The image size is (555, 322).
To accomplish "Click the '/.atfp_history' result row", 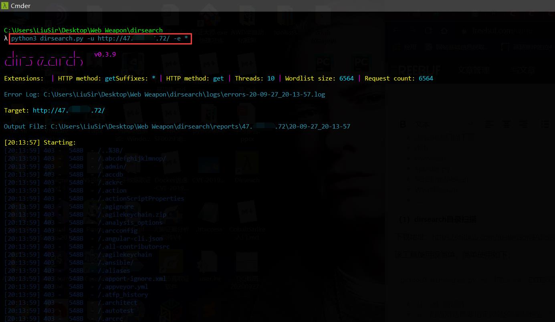I will [x=76, y=295].
